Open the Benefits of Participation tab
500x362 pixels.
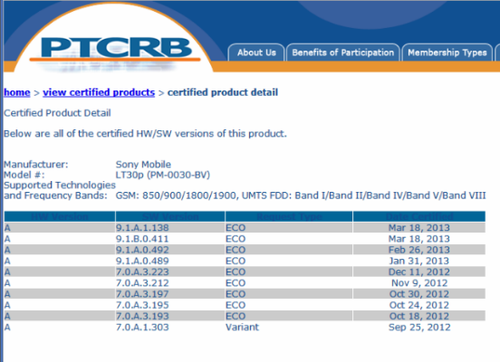click(342, 52)
